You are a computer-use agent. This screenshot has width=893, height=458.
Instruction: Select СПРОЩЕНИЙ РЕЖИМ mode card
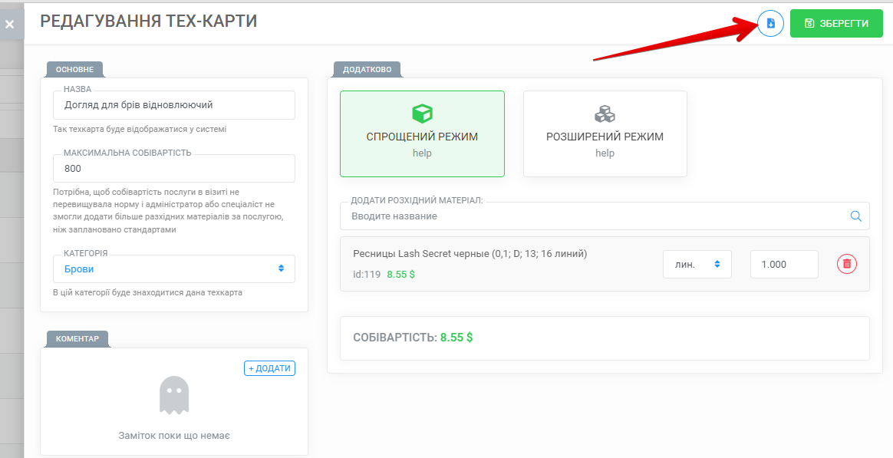[422, 133]
